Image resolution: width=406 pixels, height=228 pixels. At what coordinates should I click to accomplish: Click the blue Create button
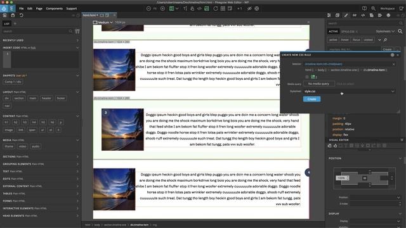(x=311, y=99)
